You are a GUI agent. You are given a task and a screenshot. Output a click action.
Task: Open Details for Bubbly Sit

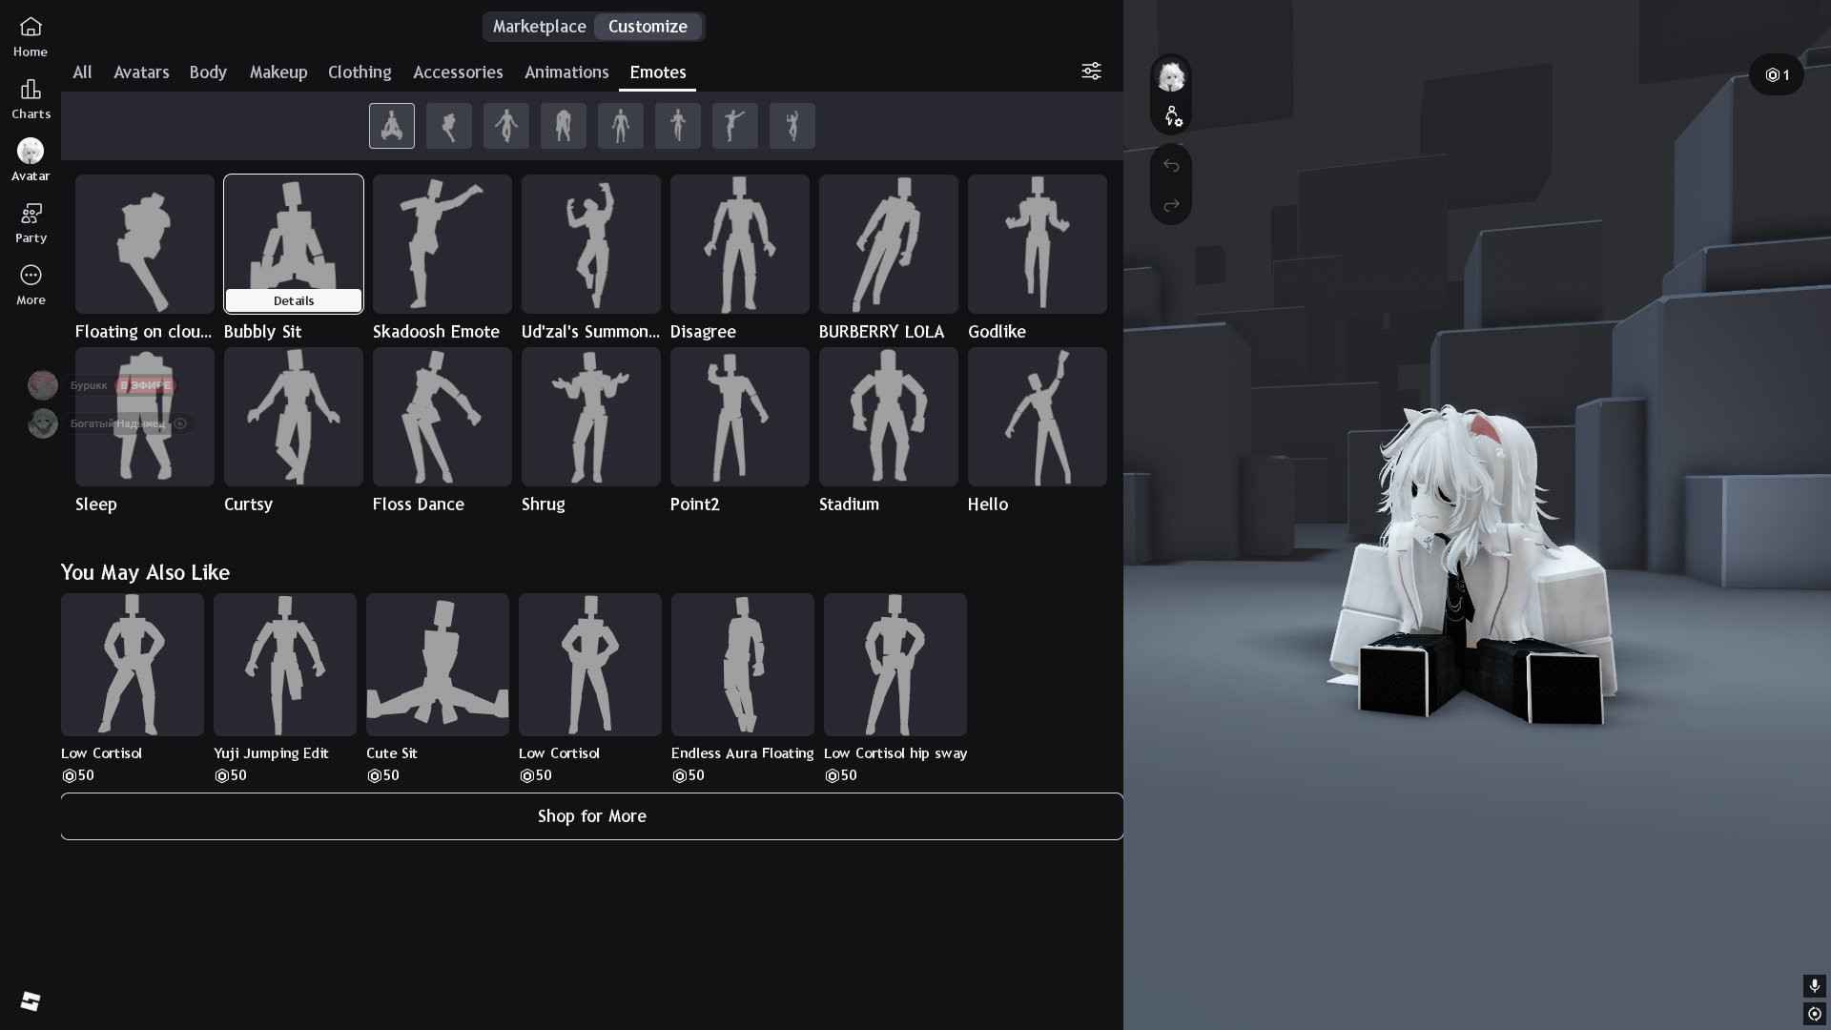(x=294, y=300)
